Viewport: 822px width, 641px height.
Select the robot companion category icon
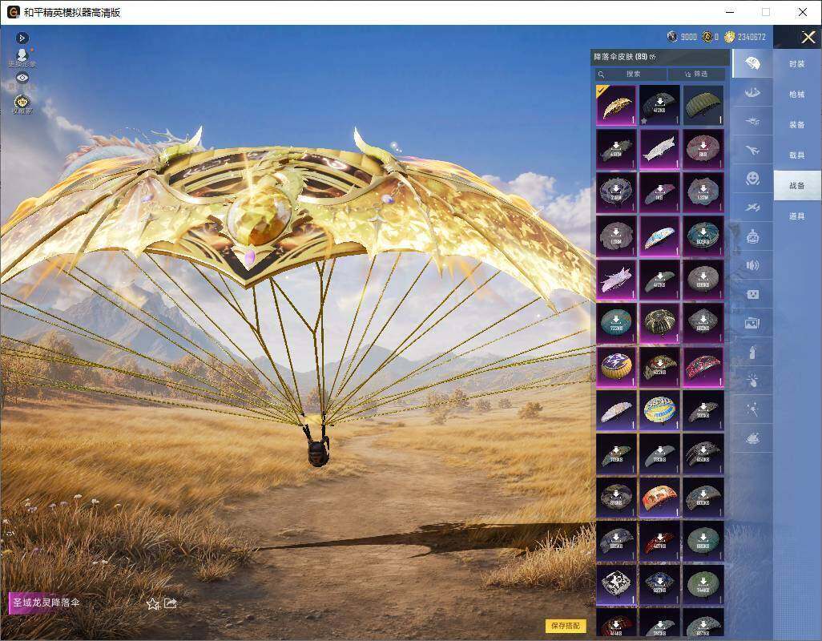point(753,236)
